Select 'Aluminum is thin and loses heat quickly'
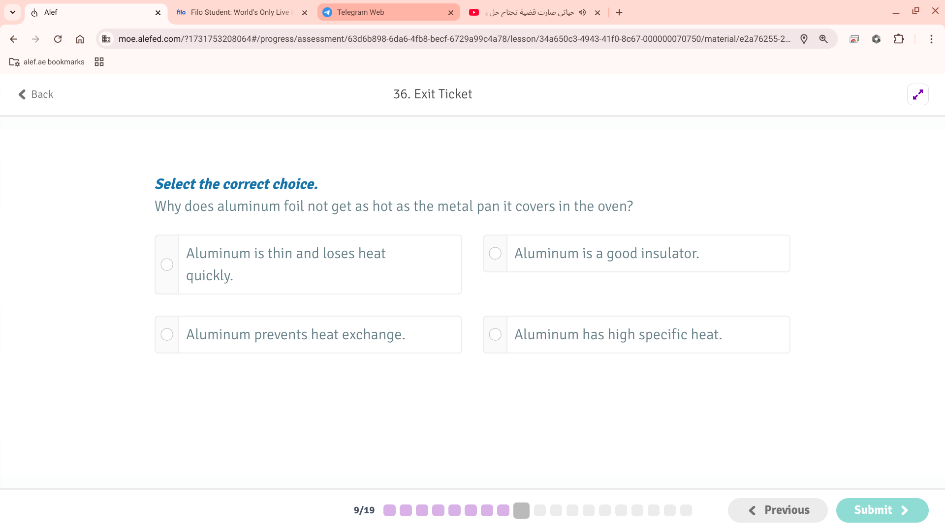The image size is (945, 531). pos(308,265)
